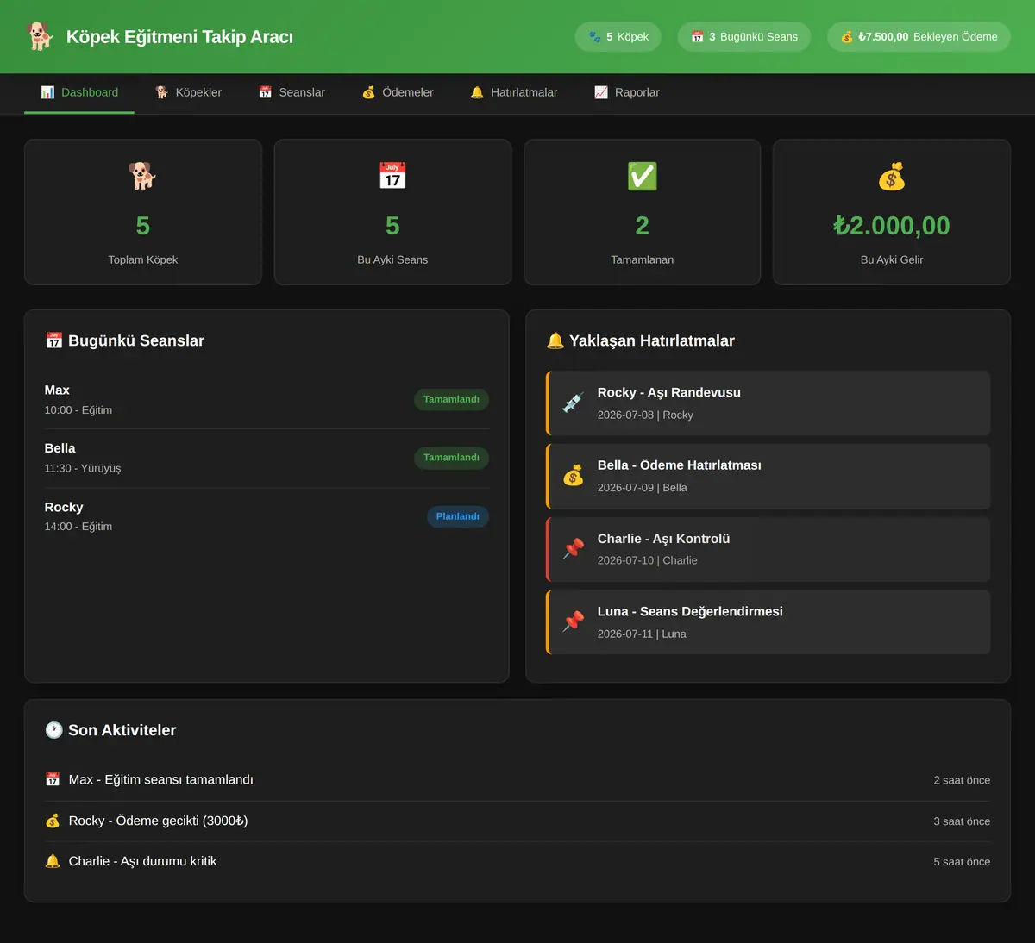Image resolution: width=1035 pixels, height=943 pixels.
Task: Click the money bag icon above Bu Ayki Gelir
Action: (x=891, y=176)
